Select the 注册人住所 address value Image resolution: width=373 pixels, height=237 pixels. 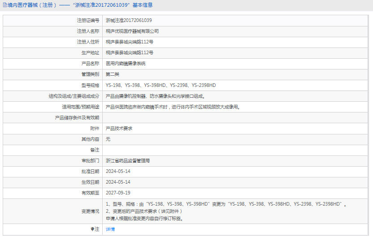[130, 42]
